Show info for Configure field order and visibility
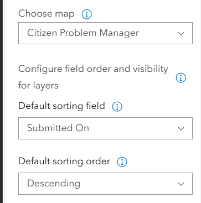Image resolution: width=201 pixels, height=203 pixels. 181,78
